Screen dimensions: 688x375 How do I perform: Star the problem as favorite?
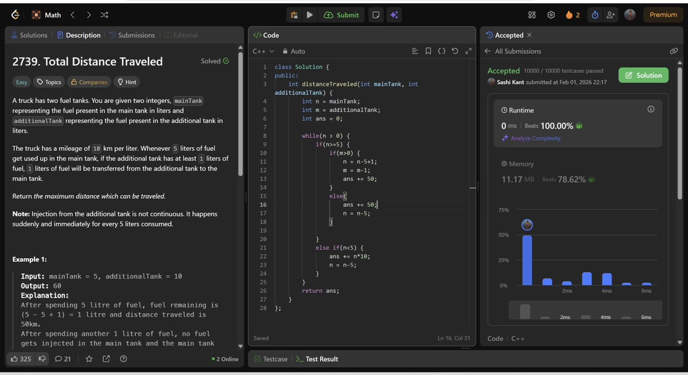(x=89, y=359)
